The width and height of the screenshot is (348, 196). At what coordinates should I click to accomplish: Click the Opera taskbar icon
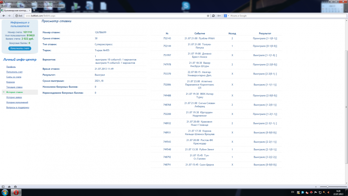16,192
